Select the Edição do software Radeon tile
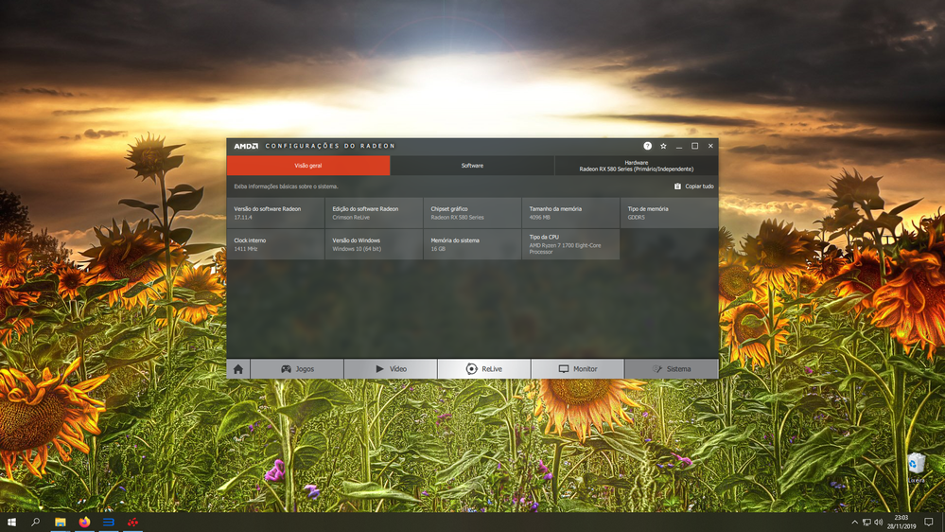The image size is (945, 532). pos(374,213)
